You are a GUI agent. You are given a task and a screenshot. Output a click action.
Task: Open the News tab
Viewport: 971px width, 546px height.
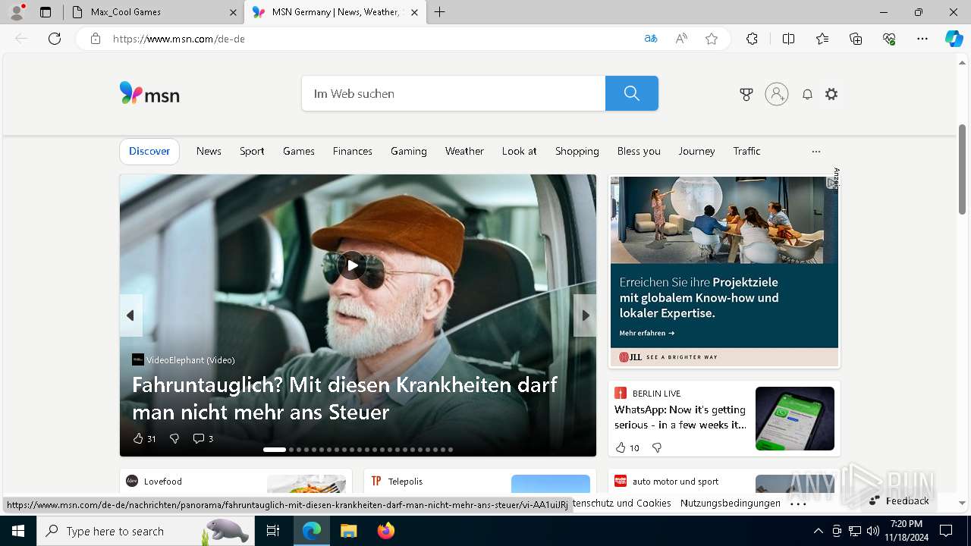coord(209,151)
